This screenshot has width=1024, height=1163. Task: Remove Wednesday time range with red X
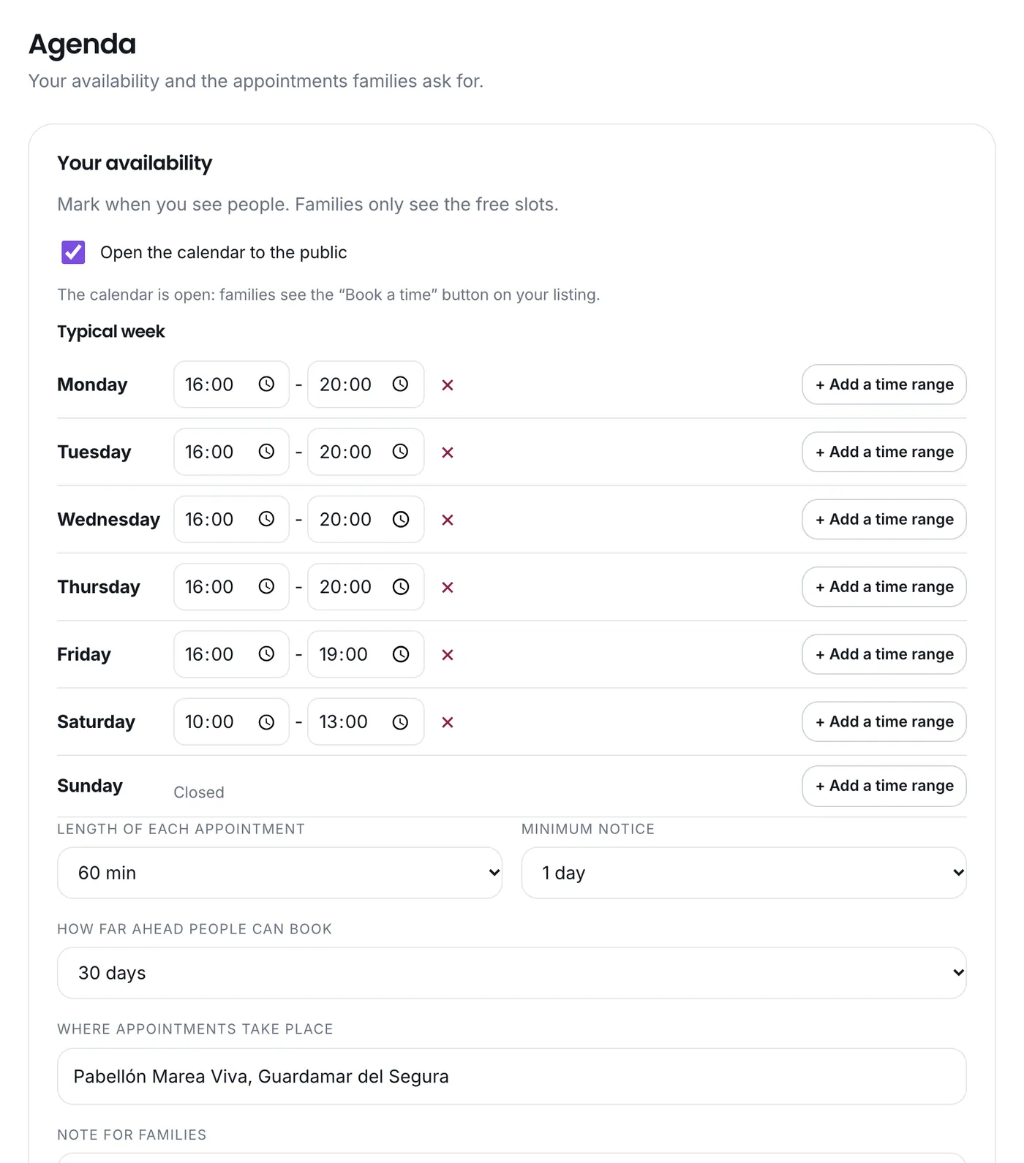pos(448,520)
